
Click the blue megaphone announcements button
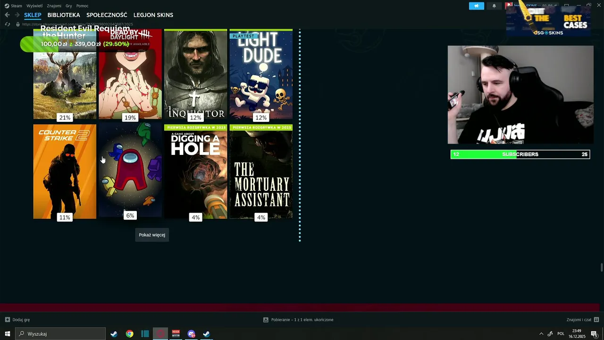click(x=477, y=6)
